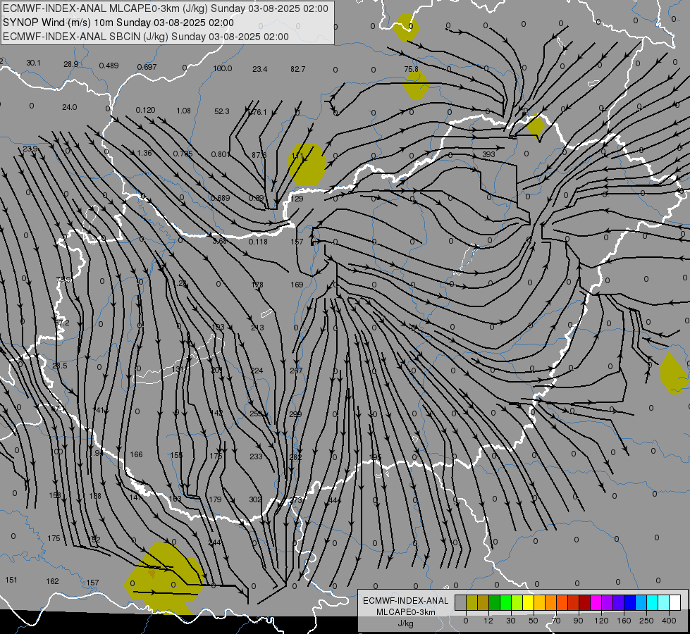Click the value '151'
This screenshot has height=634, width=690.
coord(11,580)
